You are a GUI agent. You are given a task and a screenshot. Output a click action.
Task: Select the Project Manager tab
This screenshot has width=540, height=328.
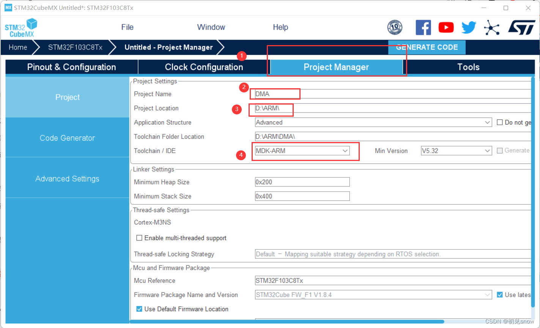(336, 67)
